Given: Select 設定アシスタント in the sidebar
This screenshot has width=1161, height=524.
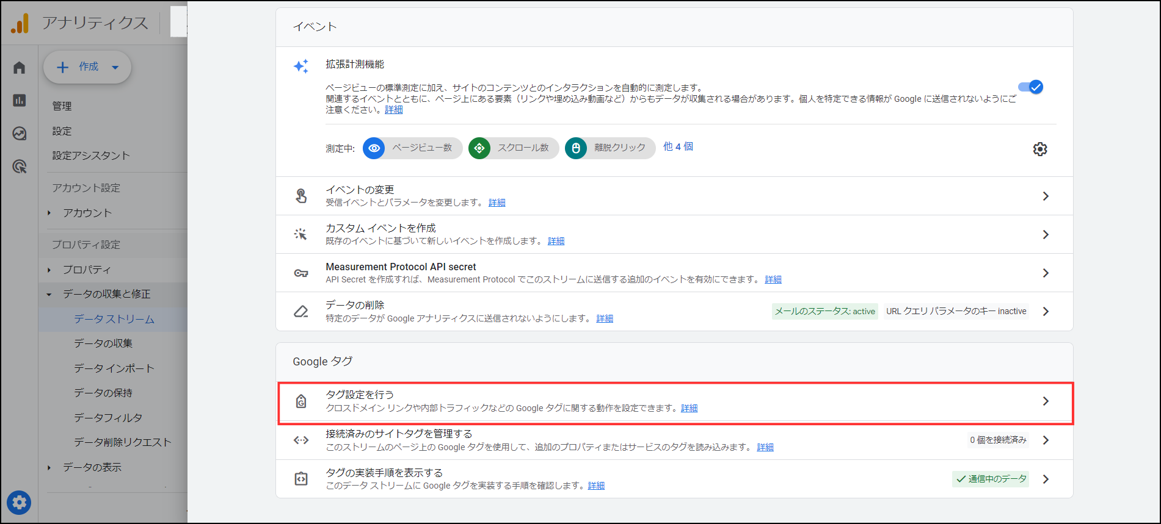Looking at the screenshot, I should [91, 156].
